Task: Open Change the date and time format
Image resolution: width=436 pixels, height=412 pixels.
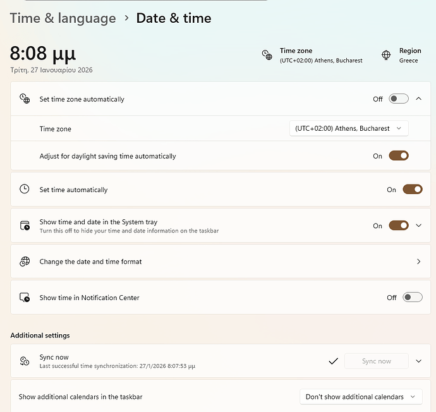Action: click(215, 262)
